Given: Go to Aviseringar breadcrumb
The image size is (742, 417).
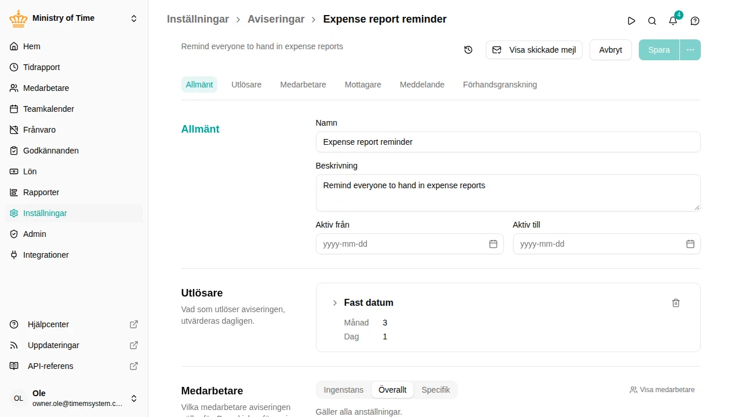Looking at the screenshot, I should (276, 19).
